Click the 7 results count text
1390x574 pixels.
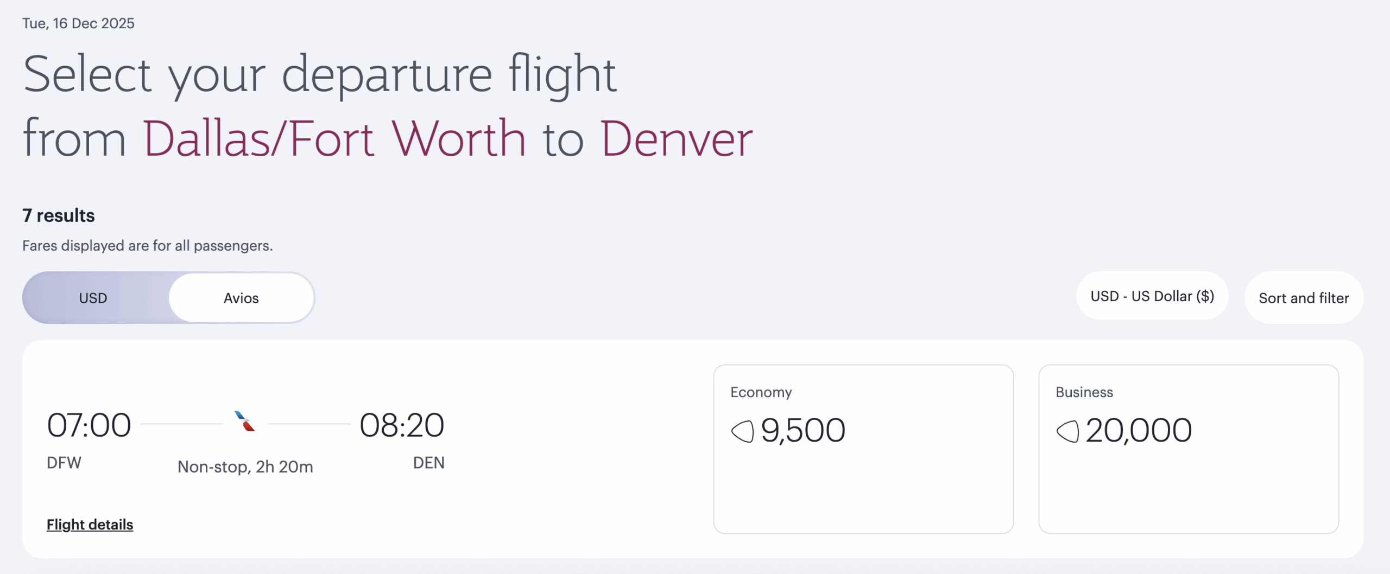[59, 215]
